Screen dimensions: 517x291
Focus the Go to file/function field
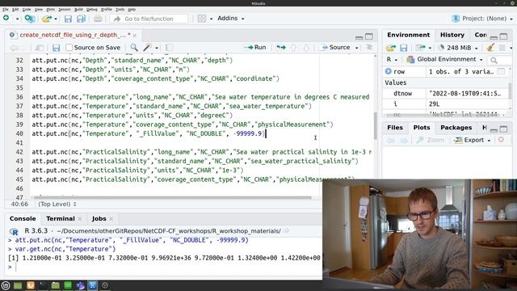(149, 19)
